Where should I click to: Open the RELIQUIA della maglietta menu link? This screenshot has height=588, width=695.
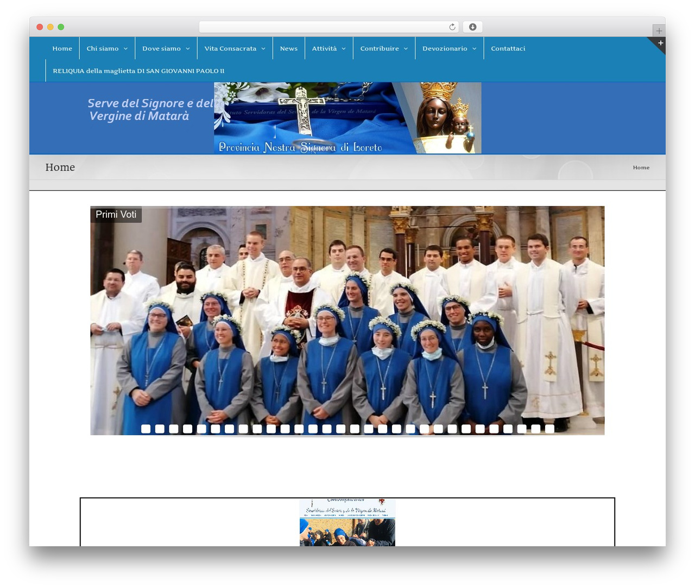[x=138, y=71]
